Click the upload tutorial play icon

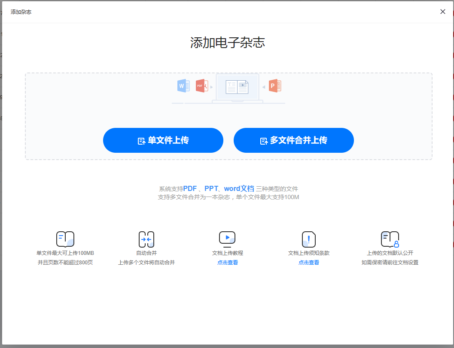(x=227, y=238)
